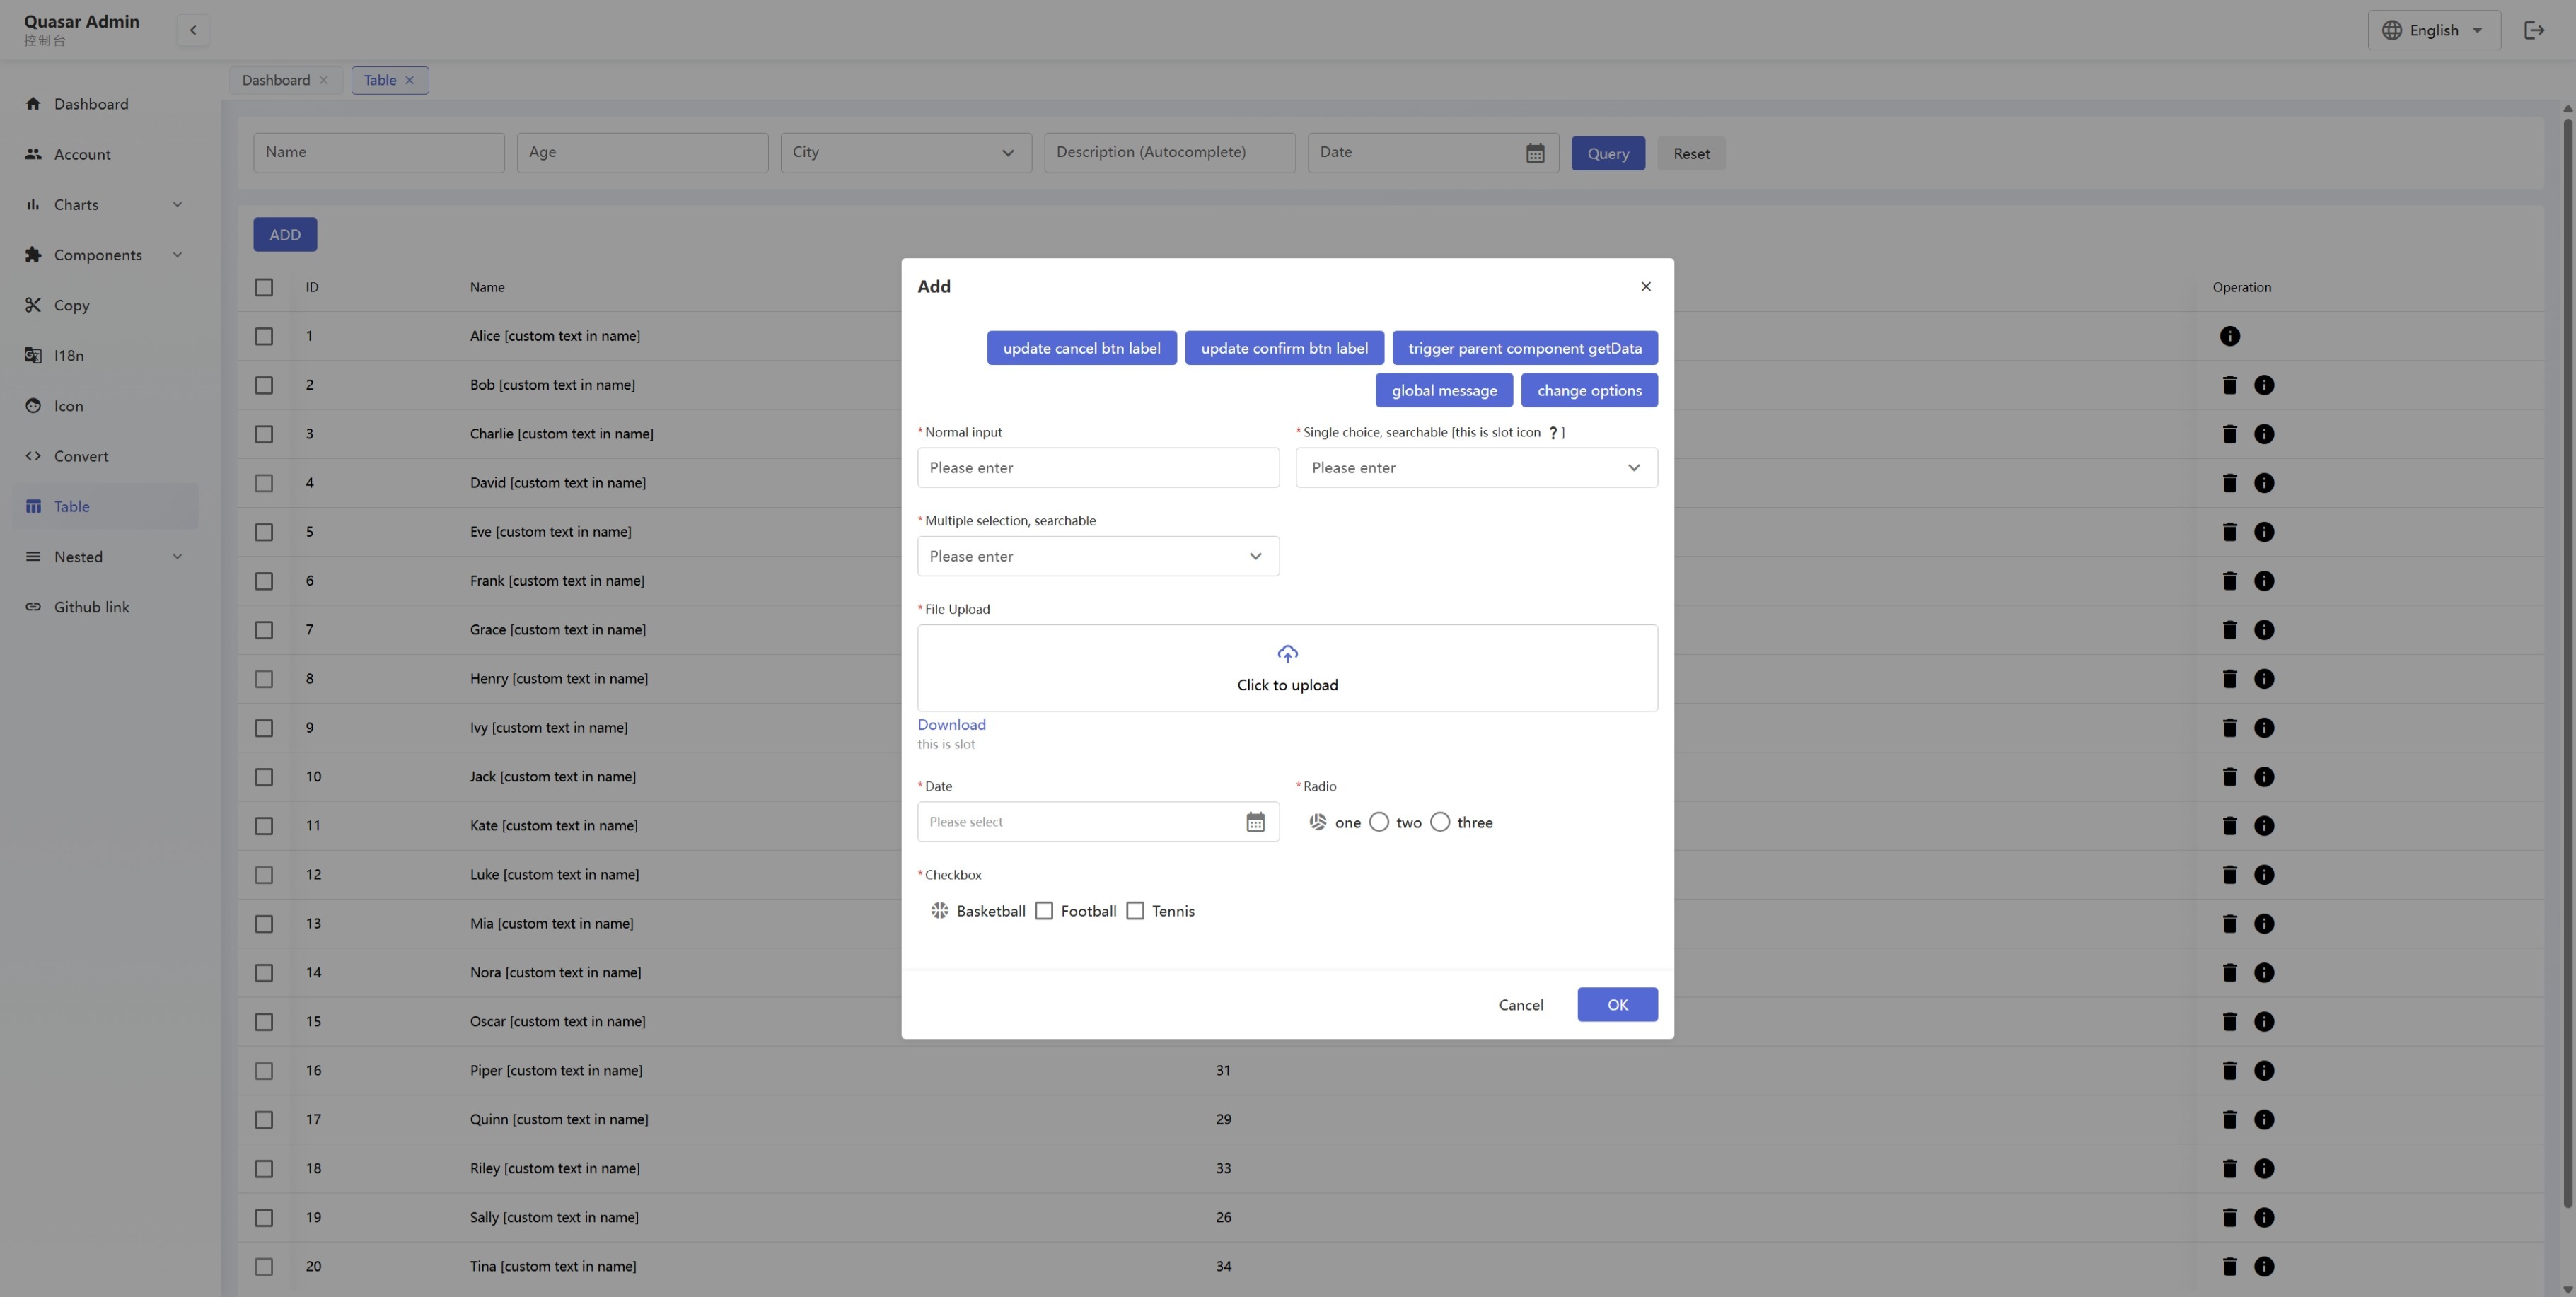Tick the Tennis checkbox
2576x1297 pixels.
pos(1135,911)
